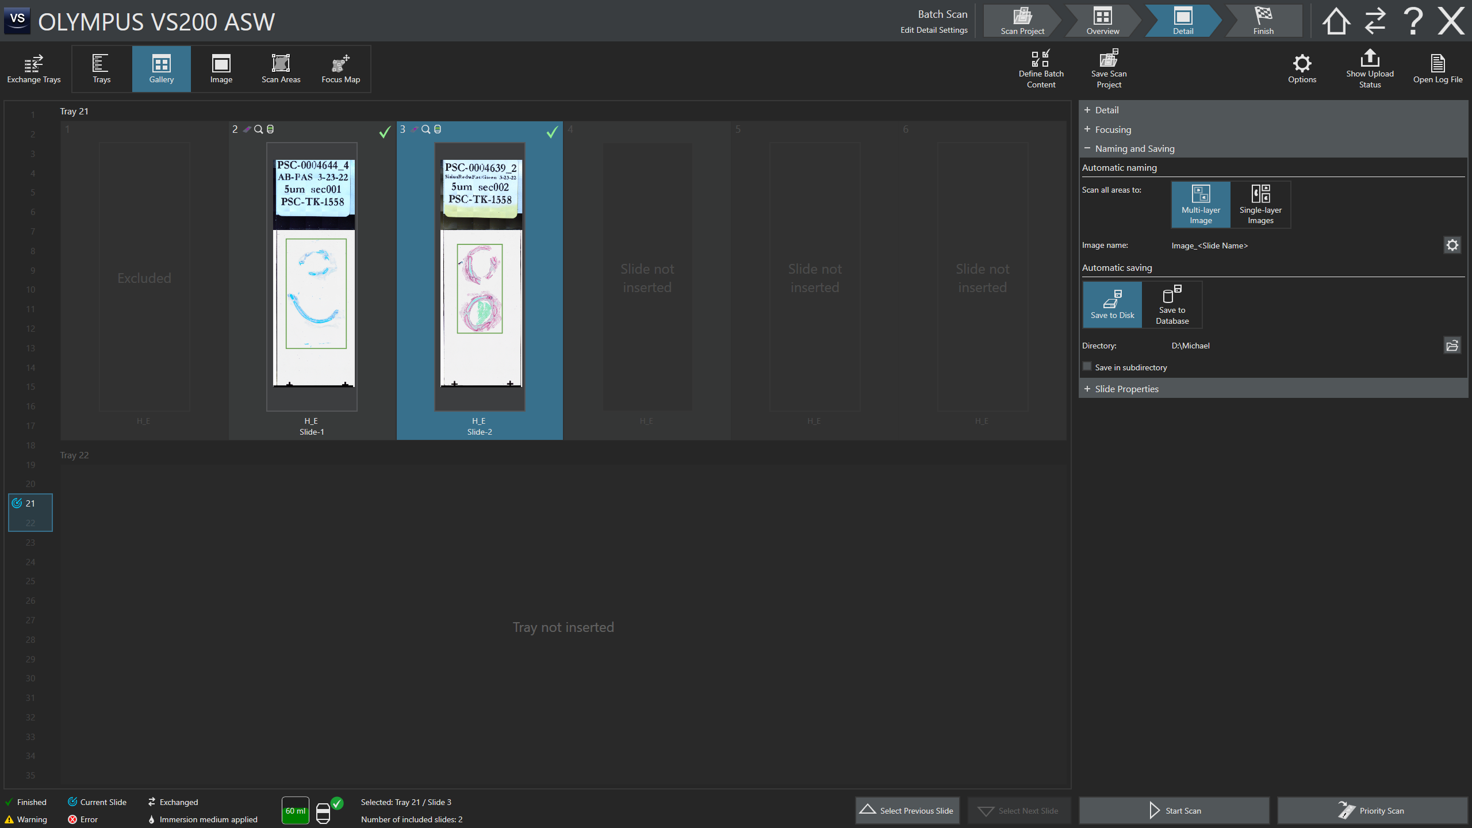Choose Save to Database option

pos(1172,305)
